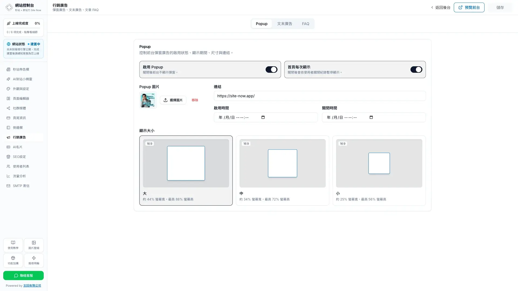Image resolution: width=518 pixels, height=291 pixels.
Task: Open the 啟用時間 calendar picker icon
Action: [x=263, y=117]
